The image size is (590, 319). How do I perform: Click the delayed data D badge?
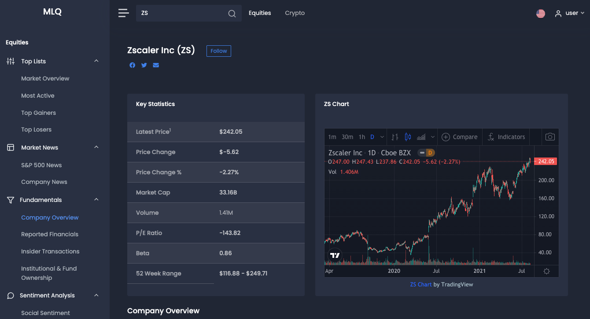(x=430, y=153)
